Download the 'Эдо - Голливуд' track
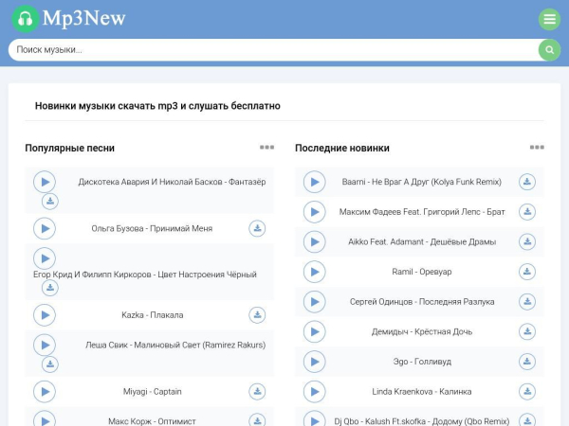The width and height of the screenshot is (569, 426). pyautogui.click(x=527, y=362)
